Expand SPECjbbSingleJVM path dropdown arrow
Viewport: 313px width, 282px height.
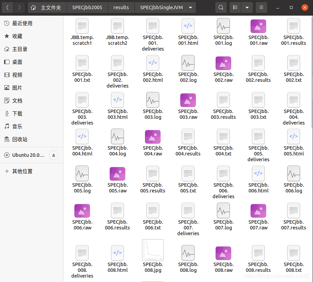pos(190,7)
